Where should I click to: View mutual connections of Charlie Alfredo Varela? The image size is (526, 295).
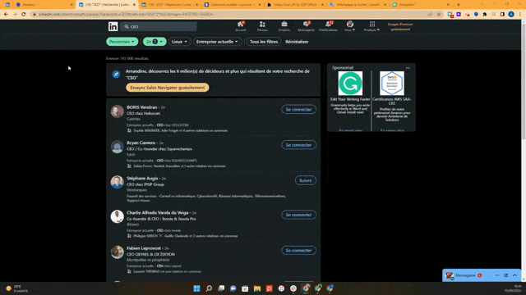coord(186,236)
